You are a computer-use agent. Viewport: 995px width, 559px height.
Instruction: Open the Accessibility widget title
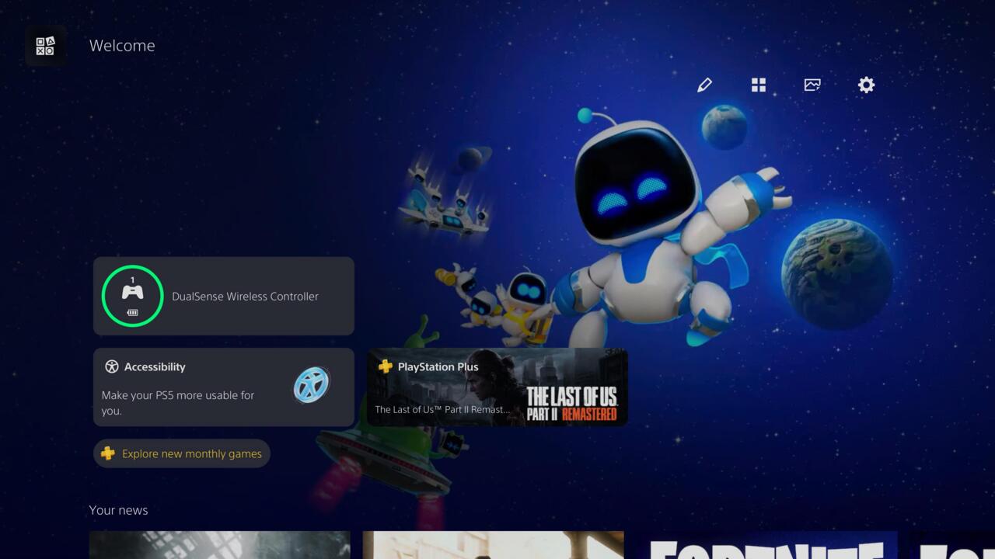155,366
